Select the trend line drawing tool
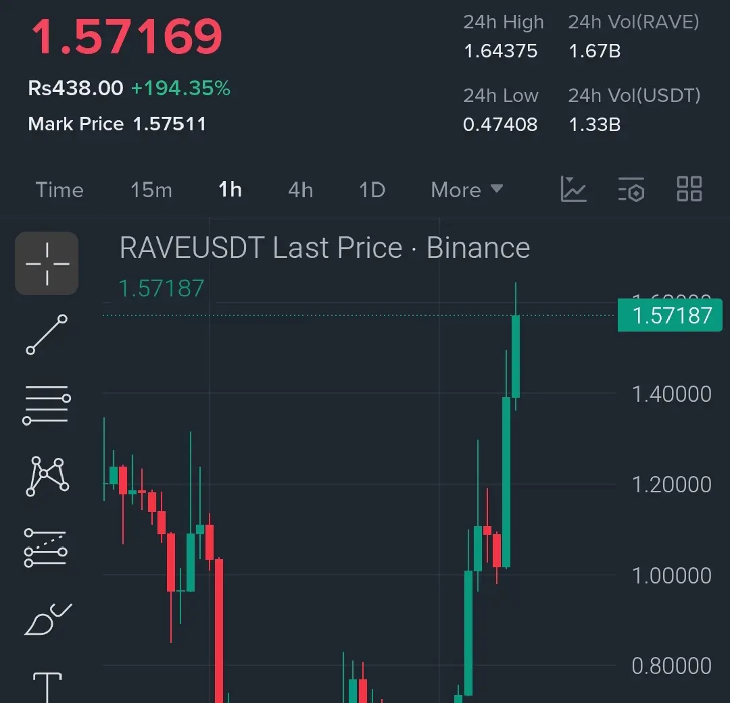 click(47, 334)
